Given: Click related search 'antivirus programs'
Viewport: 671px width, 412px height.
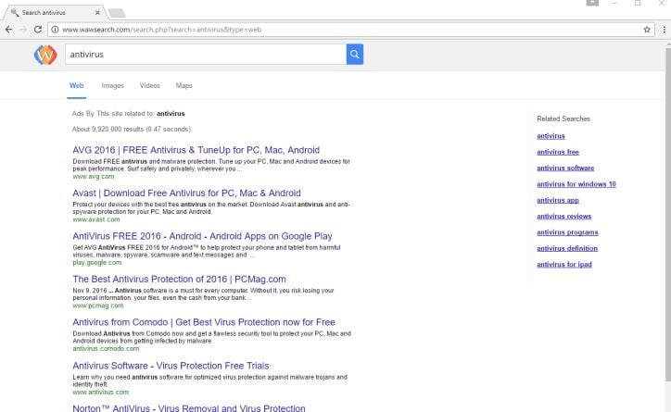Looking at the screenshot, I should point(567,232).
